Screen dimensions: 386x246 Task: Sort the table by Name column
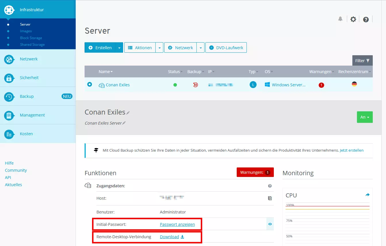click(106, 72)
